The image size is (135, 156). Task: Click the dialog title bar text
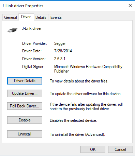(23, 6)
